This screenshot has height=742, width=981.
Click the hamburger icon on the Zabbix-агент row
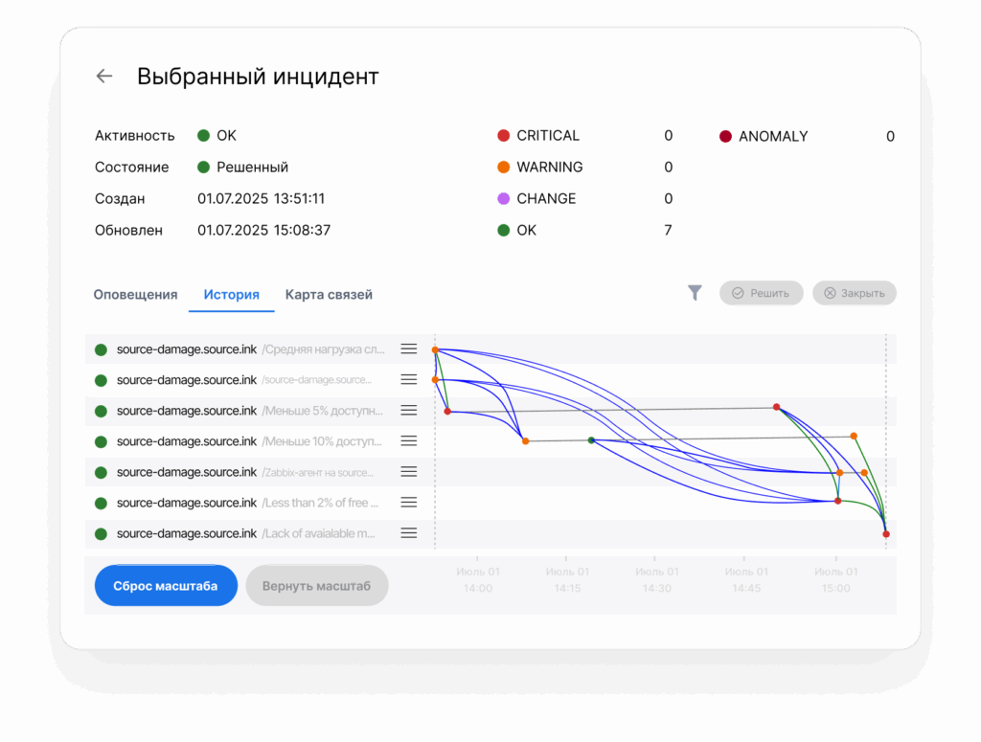[x=409, y=471]
